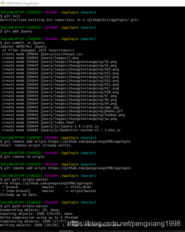Click the jQuery/index.html create mode line
The width and height of the screenshot is (185, 232).
[x=38, y=122]
